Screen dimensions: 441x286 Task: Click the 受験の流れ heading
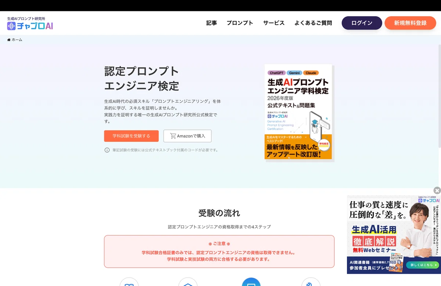[x=219, y=213]
